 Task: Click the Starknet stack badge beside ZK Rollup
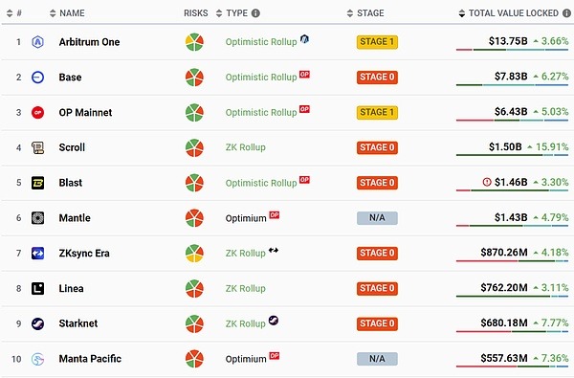pos(274,321)
